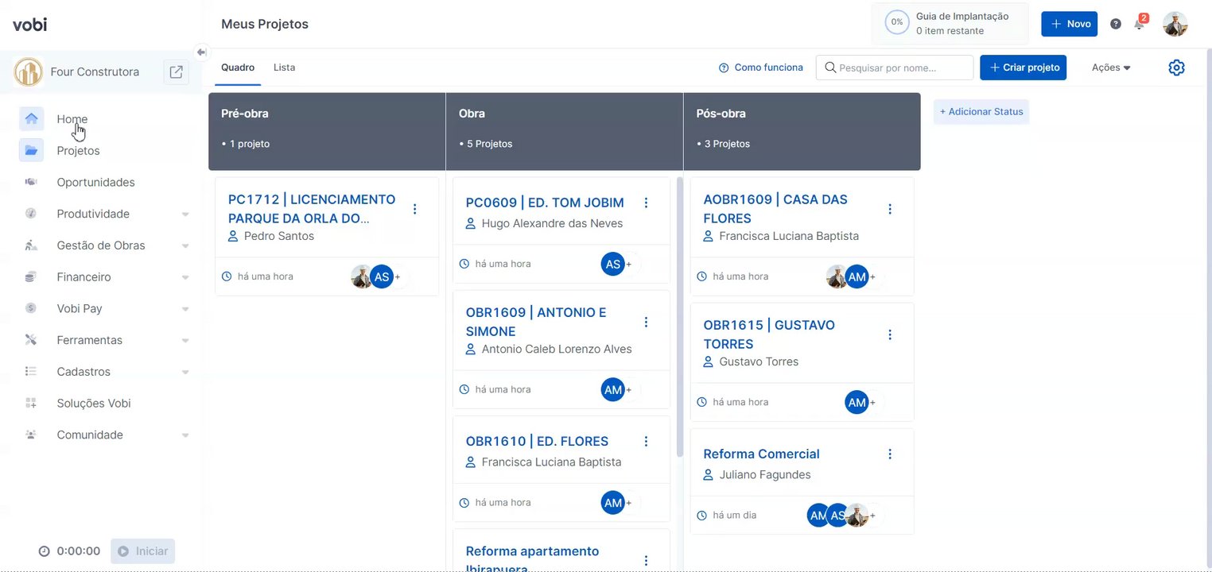The image size is (1212, 572).
Task: Click the Adicionar Status button
Action: [981, 112]
